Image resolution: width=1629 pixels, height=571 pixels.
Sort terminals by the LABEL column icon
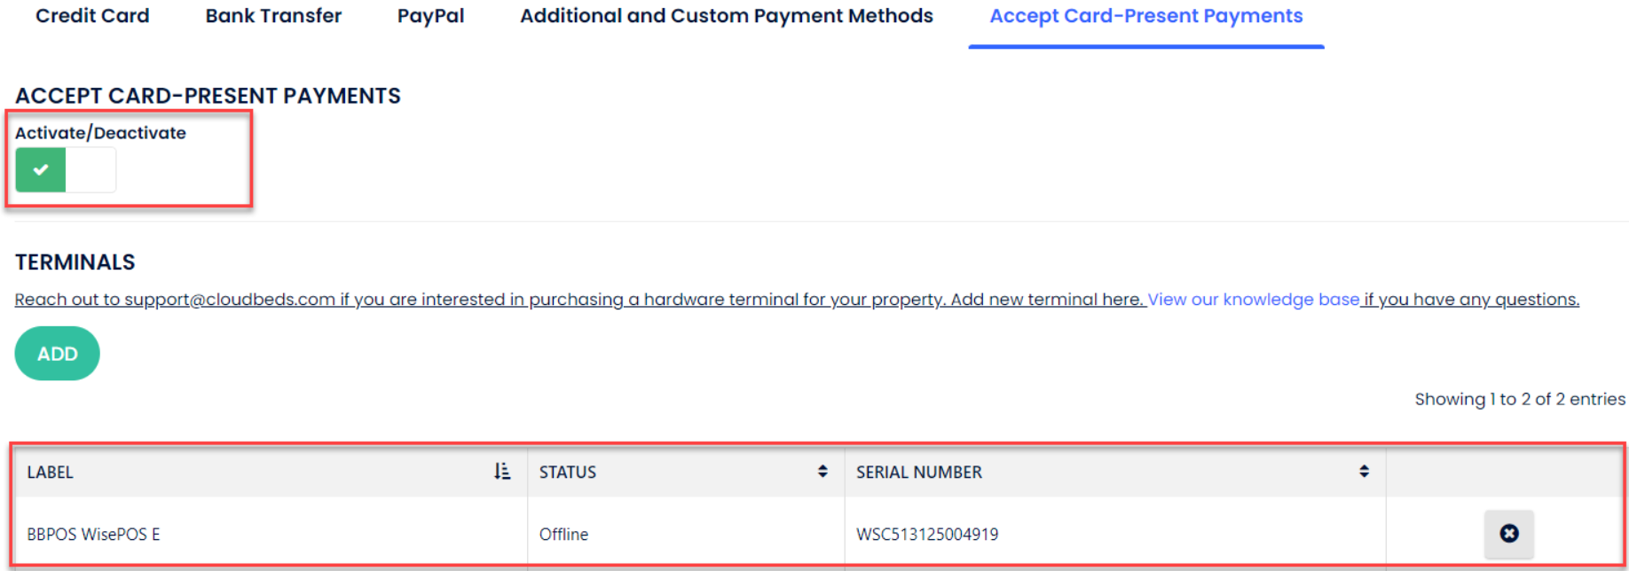click(502, 472)
